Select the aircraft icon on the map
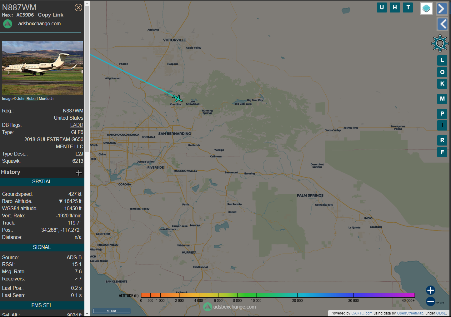Viewport: 451px width, 317px height. coord(178,98)
